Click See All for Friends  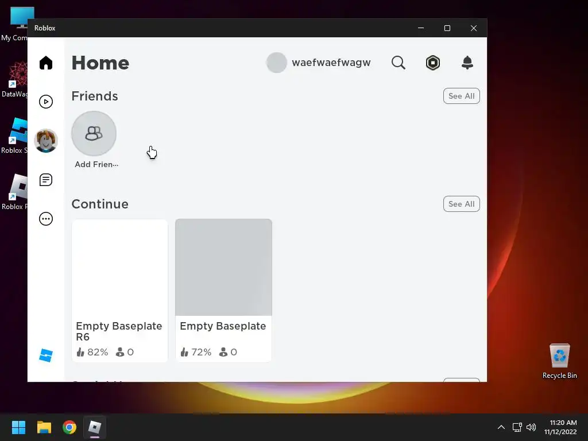pyautogui.click(x=461, y=96)
